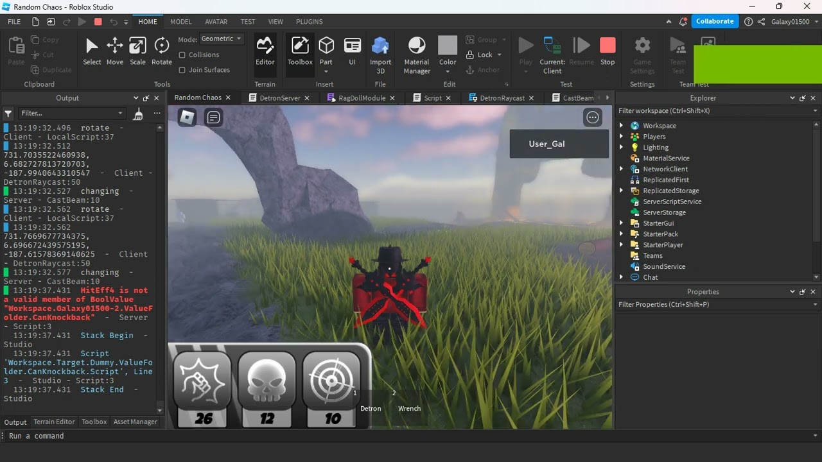This screenshot has width=822, height=462.
Task: Click the Collaborate button
Action: pos(715,21)
